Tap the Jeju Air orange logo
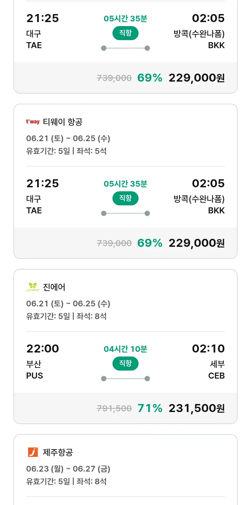251x505 pixels. click(33, 452)
